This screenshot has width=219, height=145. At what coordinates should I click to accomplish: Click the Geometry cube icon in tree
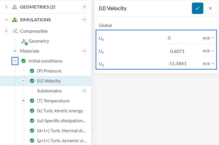pyautogui.click(x=24, y=42)
